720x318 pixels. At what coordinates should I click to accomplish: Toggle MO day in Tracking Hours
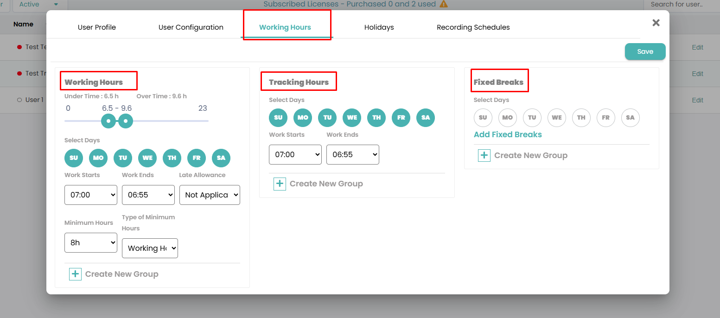[303, 118]
